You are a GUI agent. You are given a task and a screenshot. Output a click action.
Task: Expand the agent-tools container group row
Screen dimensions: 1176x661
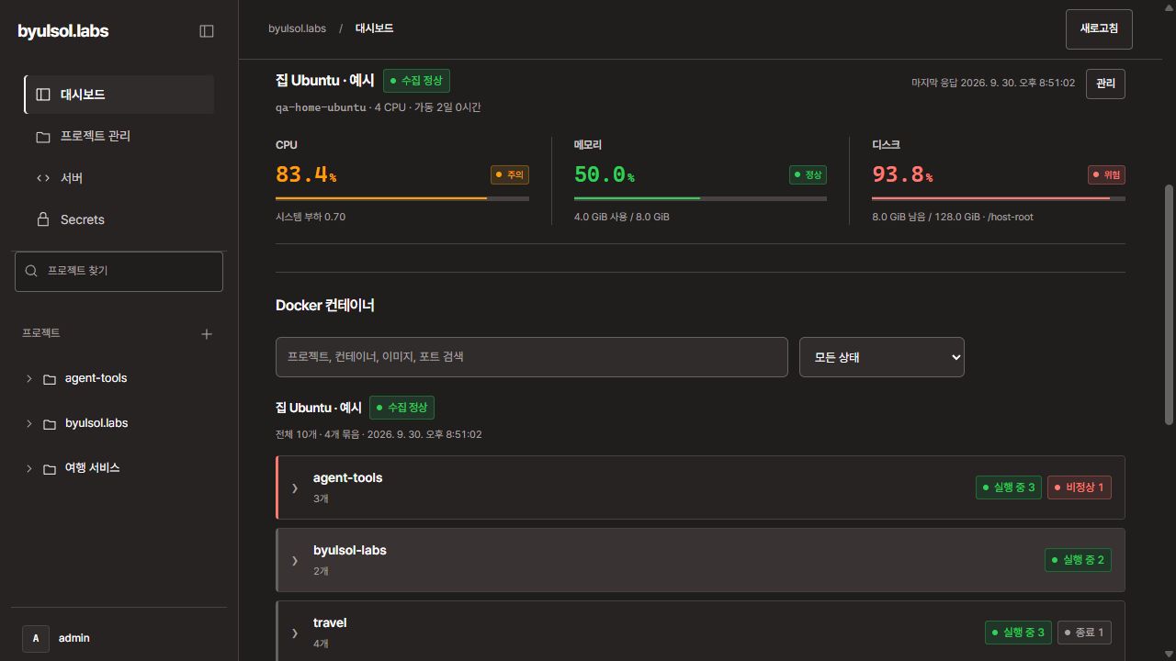(x=295, y=487)
